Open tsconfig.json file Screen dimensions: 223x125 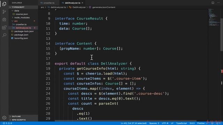point(21,38)
